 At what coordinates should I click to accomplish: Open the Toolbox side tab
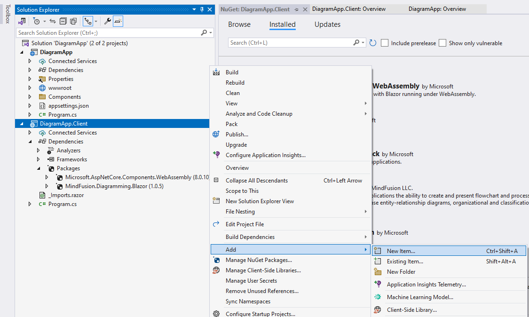tap(8, 14)
